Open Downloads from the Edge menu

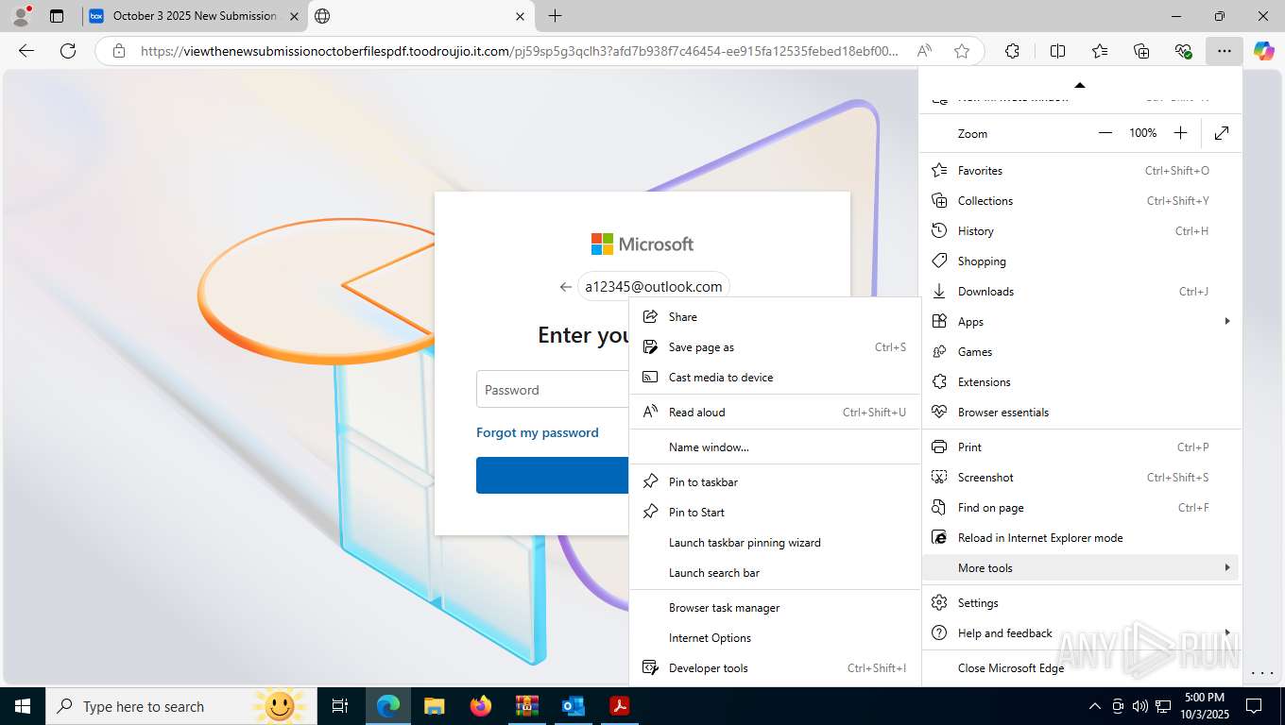point(1080,292)
